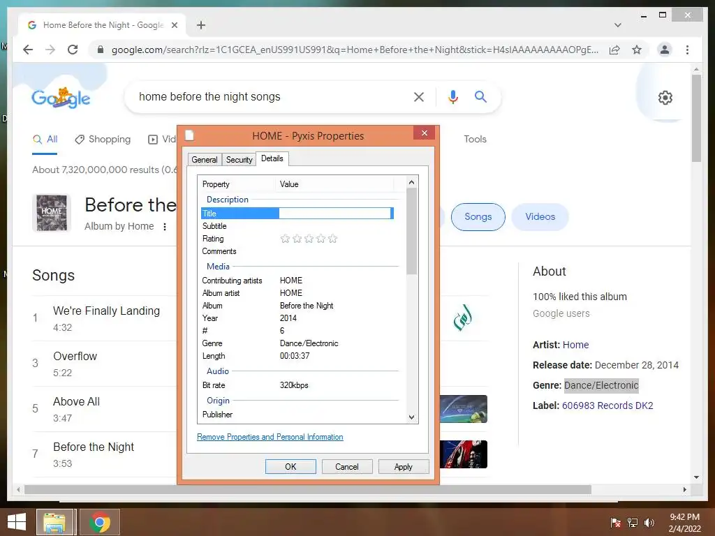Click properties list scroll up arrow
This screenshot has width=715, height=536.
coord(411,182)
